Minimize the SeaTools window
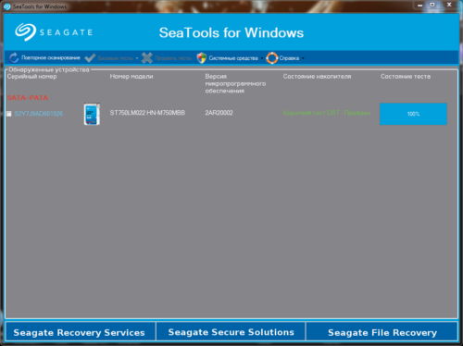Image resolution: width=463 pixels, height=346 pixels. [x=420, y=5]
